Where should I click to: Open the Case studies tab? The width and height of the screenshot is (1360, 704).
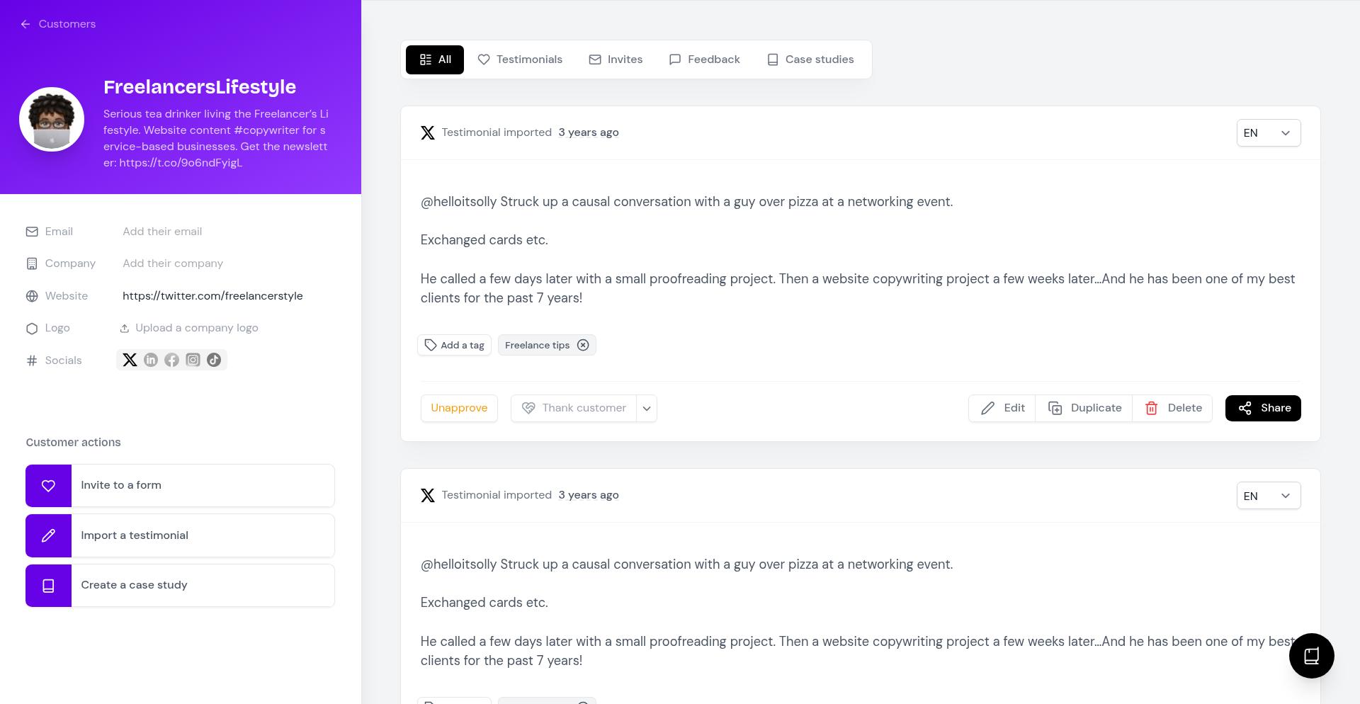coord(810,59)
